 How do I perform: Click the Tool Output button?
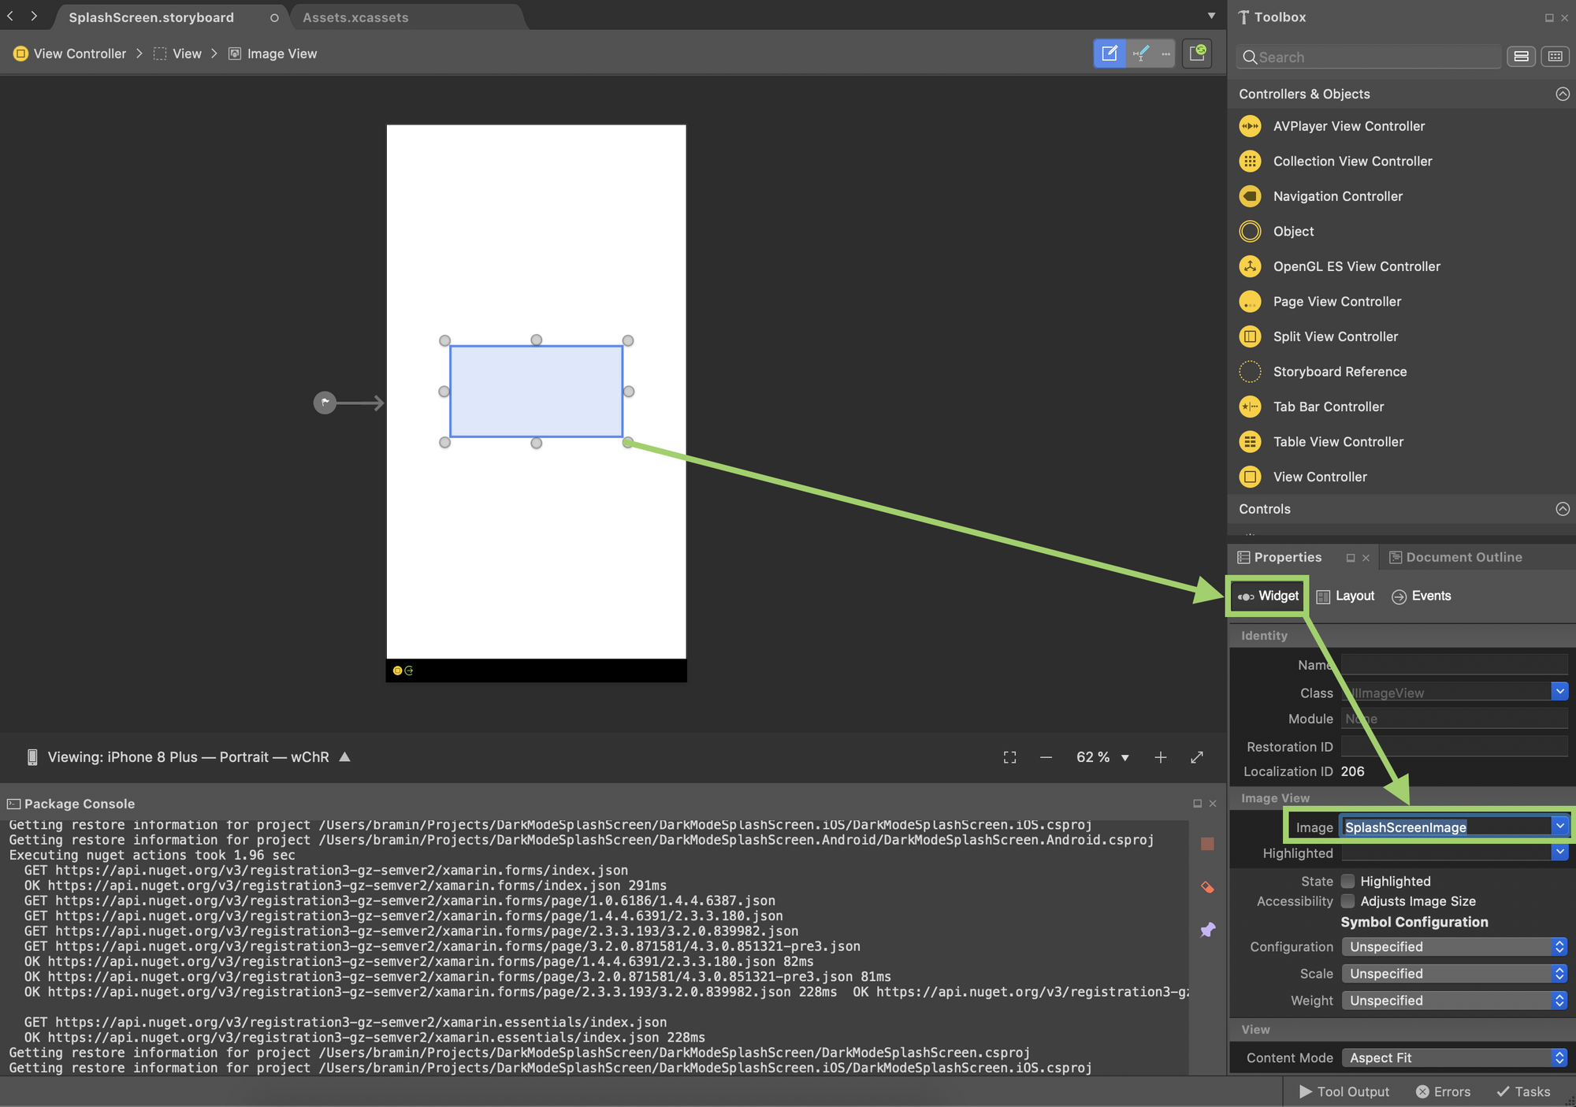click(x=1344, y=1091)
